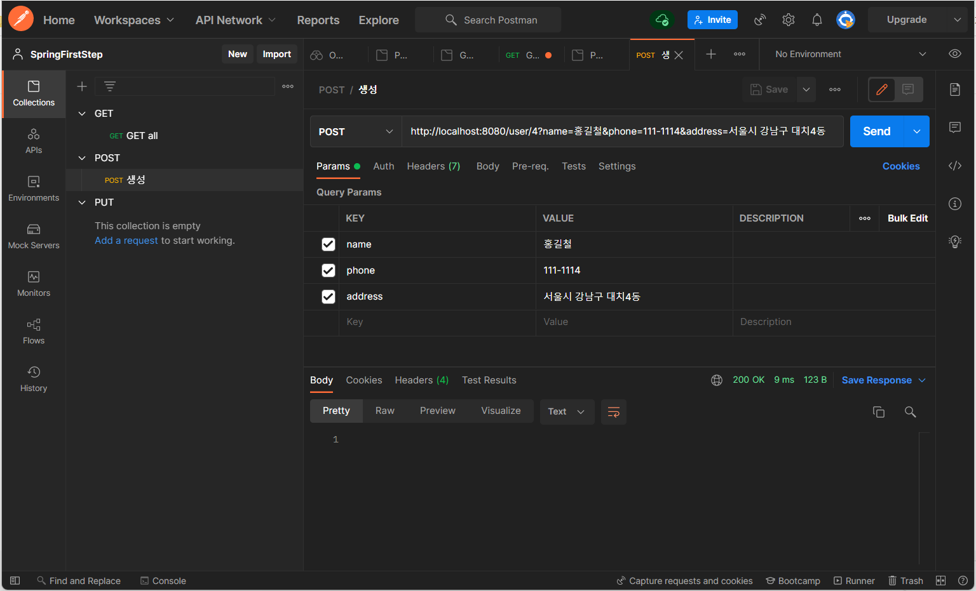The height and width of the screenshot is (591, 976).
Task: Uncheck the name parameter checkbox
Action: click(329, 244)
